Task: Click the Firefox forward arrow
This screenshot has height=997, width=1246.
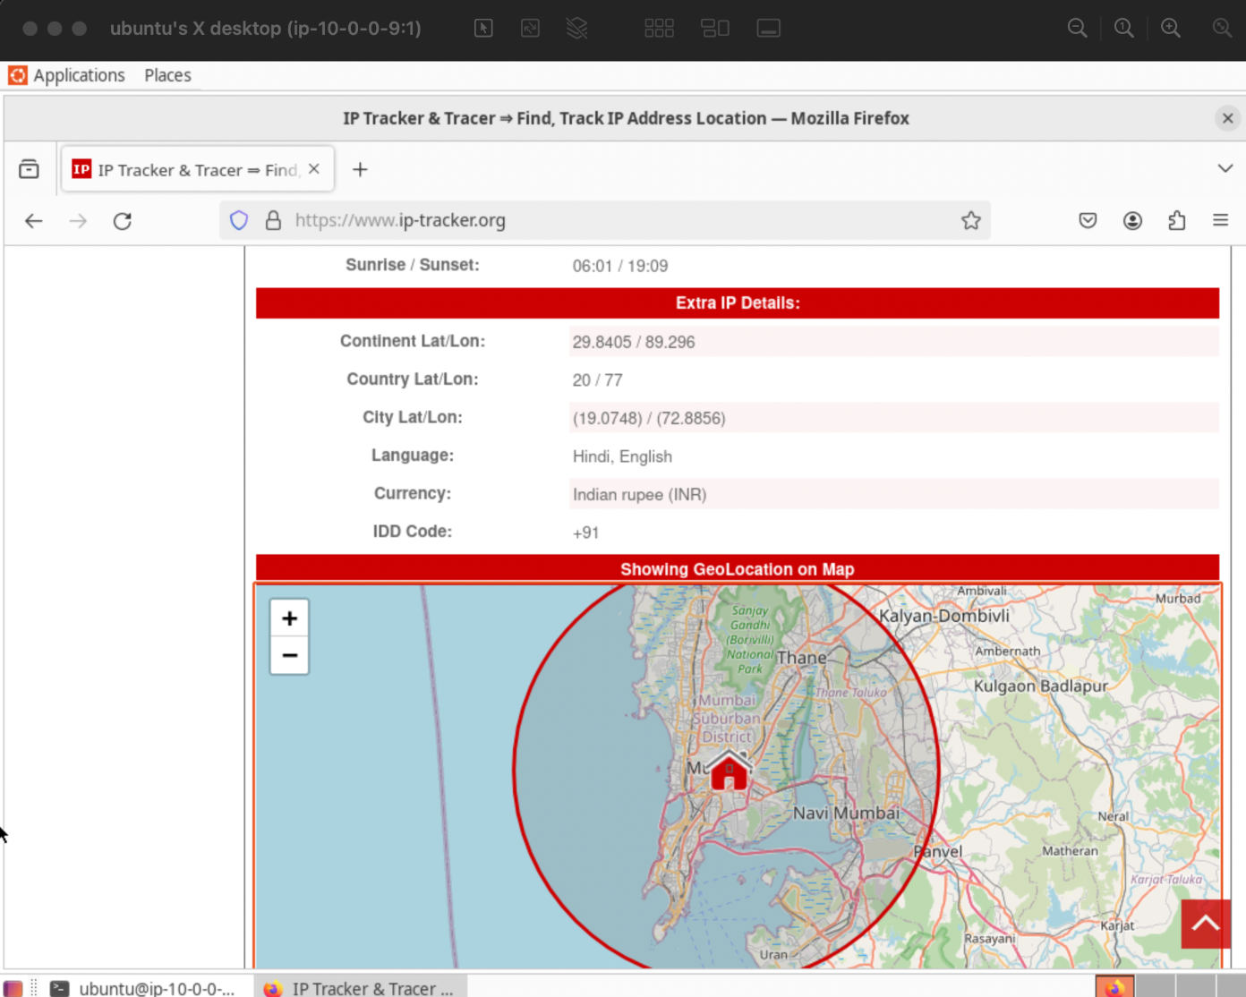Action: pyautogui.click(x=78, y=221)
